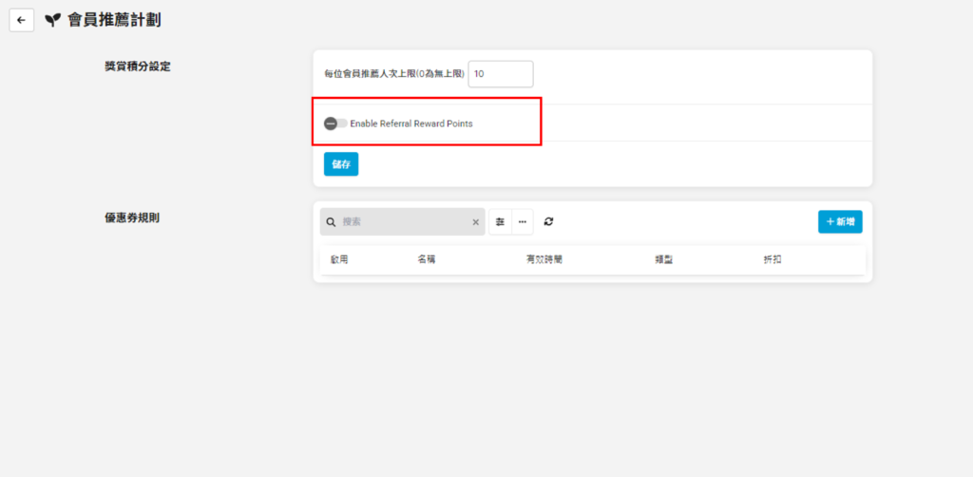Click the 新增 add button
Image resolution: width=973 pixels, height=477 pixels.
click(840, 221)
